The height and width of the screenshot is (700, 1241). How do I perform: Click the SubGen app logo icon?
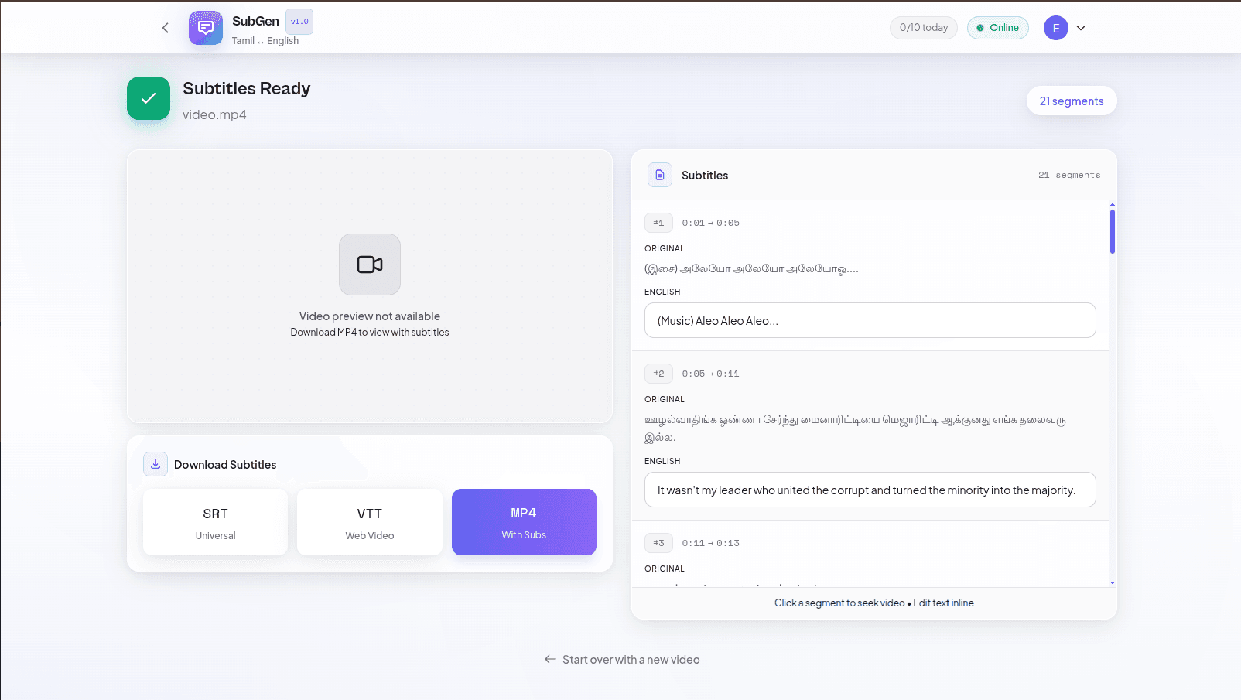point(206,28)
